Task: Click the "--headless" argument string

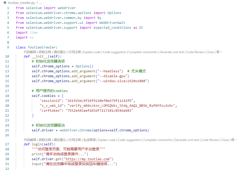Action: 109,71
